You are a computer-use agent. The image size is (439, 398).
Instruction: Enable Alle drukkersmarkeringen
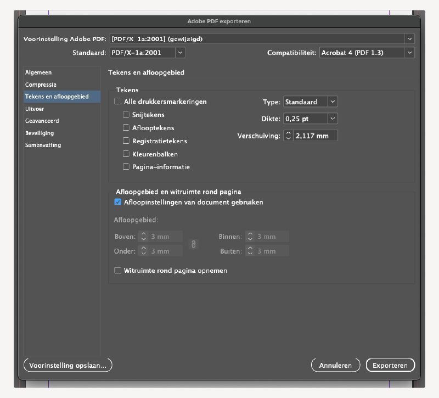coord(118,101)
